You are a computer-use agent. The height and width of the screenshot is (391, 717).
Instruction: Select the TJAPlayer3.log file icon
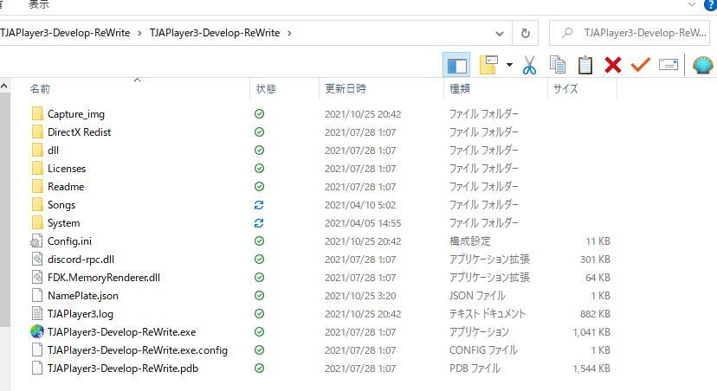[37, 314]
